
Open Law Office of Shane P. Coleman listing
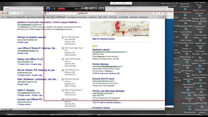(37, 48)
